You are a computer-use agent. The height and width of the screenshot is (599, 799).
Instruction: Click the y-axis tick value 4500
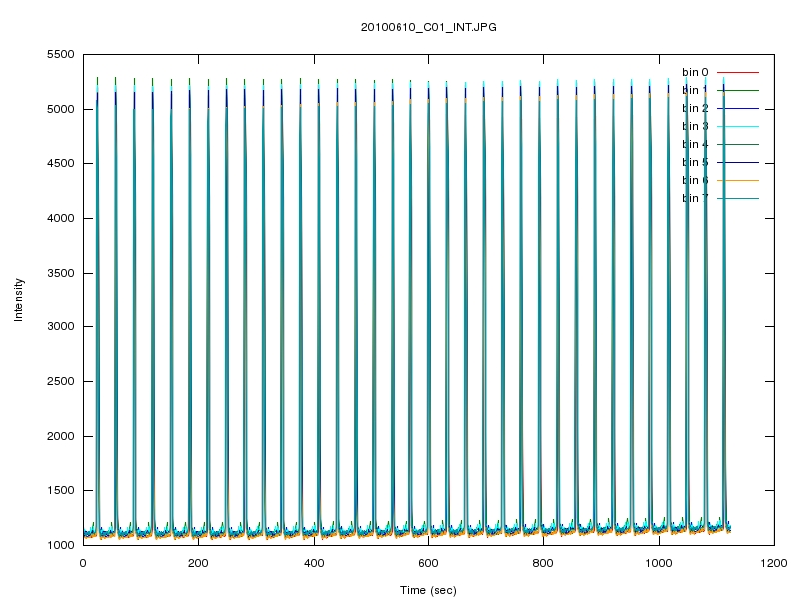pos(61,163)
